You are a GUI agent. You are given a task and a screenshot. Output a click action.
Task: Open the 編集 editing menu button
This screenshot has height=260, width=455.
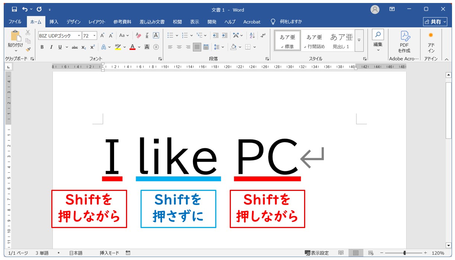378,41
